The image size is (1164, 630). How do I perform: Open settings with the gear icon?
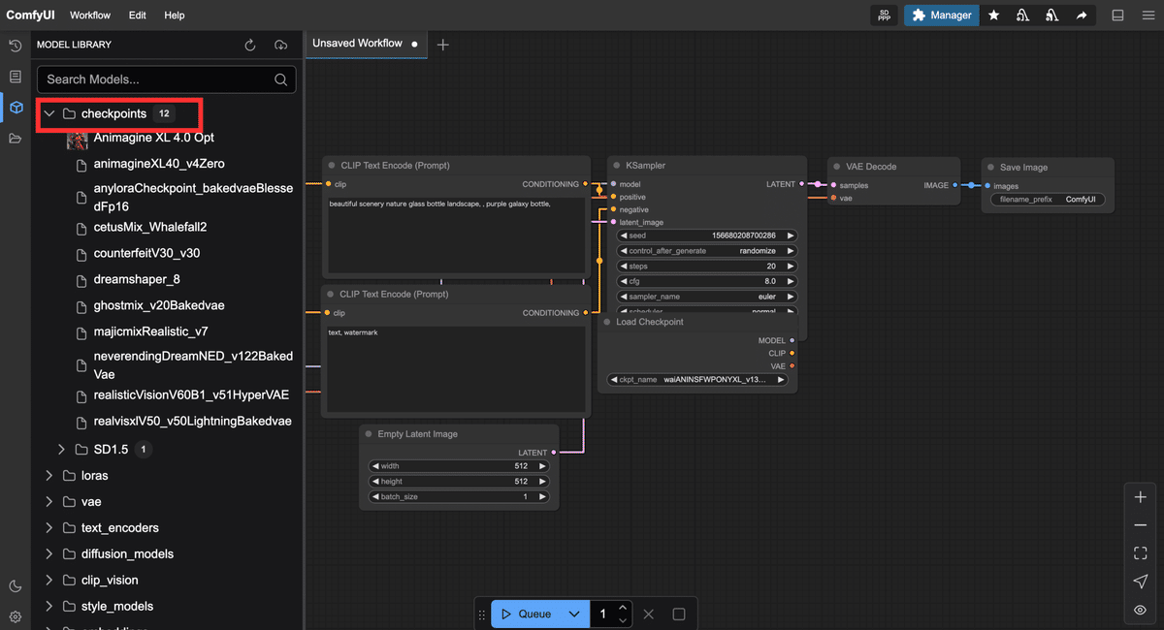16,616
